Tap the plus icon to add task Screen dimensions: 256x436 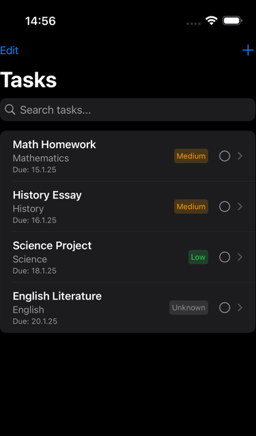[x=248, y=50]
